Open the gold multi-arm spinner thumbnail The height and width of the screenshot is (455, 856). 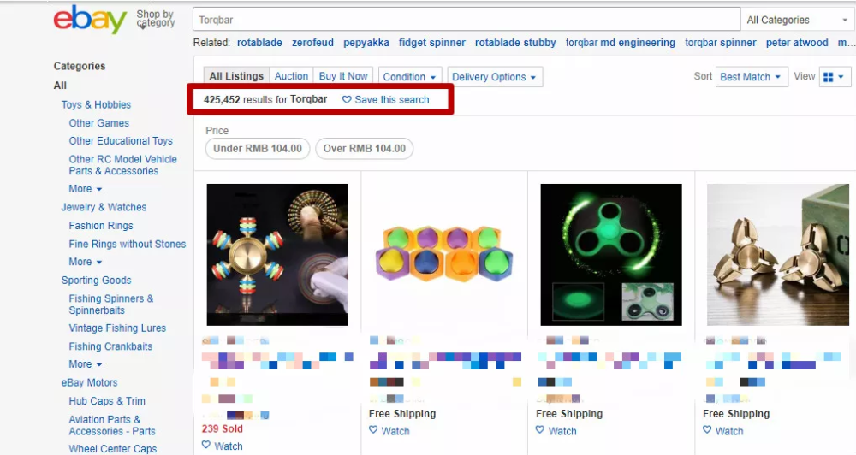tap(277, 255)
